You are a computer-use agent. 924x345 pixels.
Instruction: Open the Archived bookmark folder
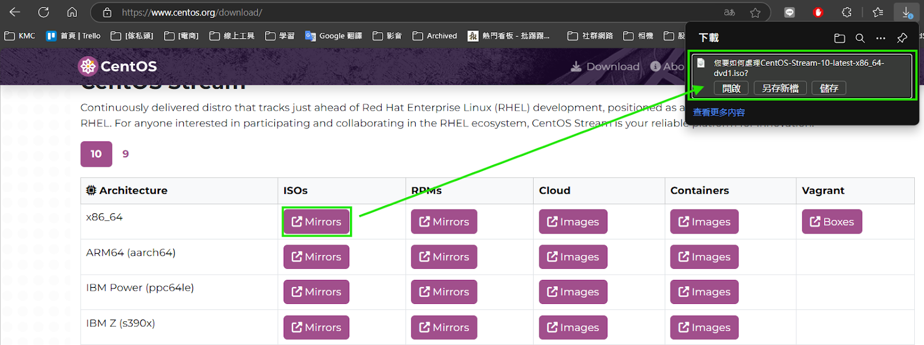[x=435, y=36]
